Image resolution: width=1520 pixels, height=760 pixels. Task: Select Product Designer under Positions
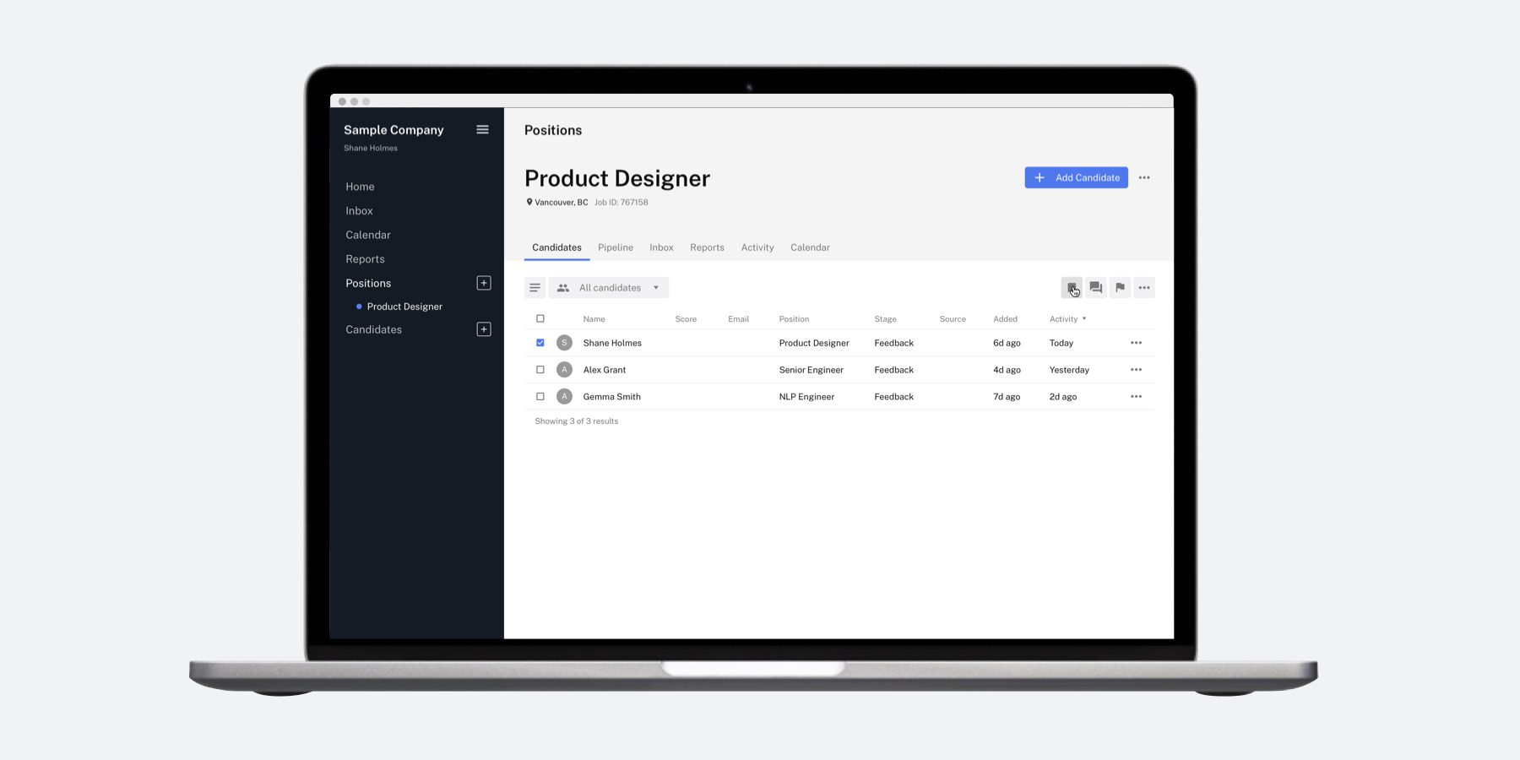[x=404, y=306]
